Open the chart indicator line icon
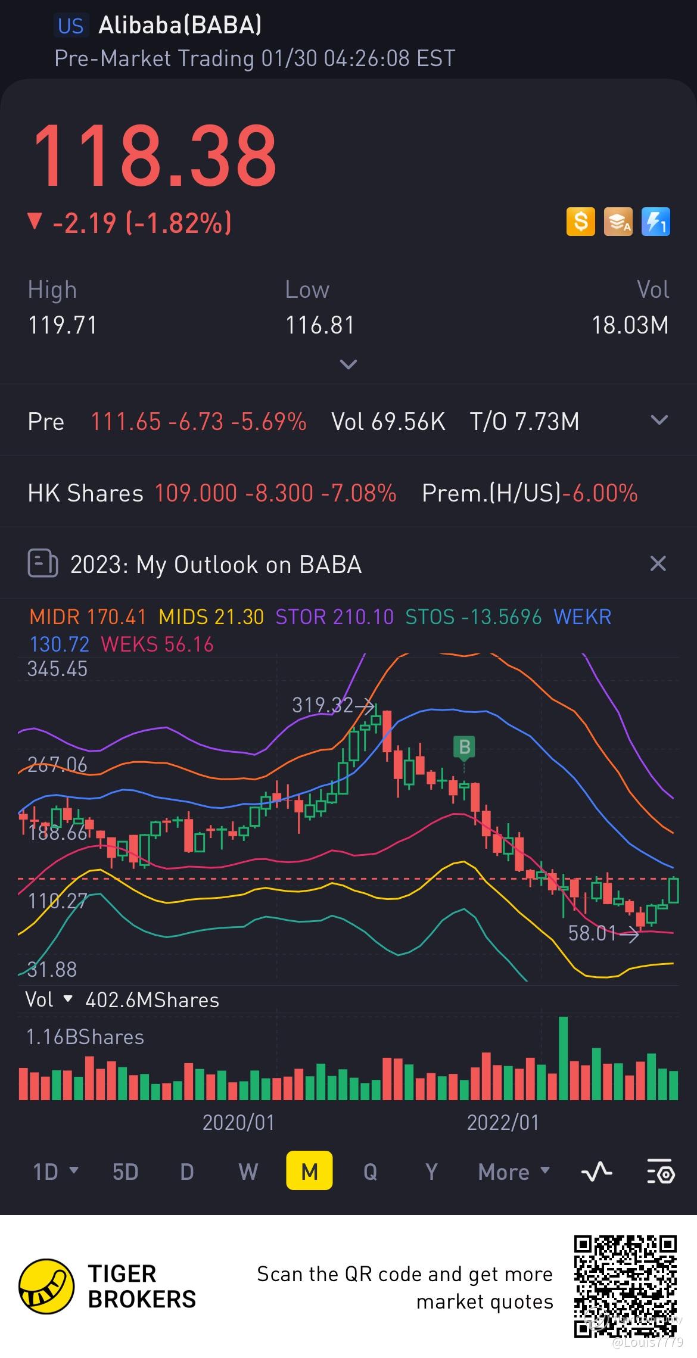Screen dimensions: 697x1358 pos(596,1172)
